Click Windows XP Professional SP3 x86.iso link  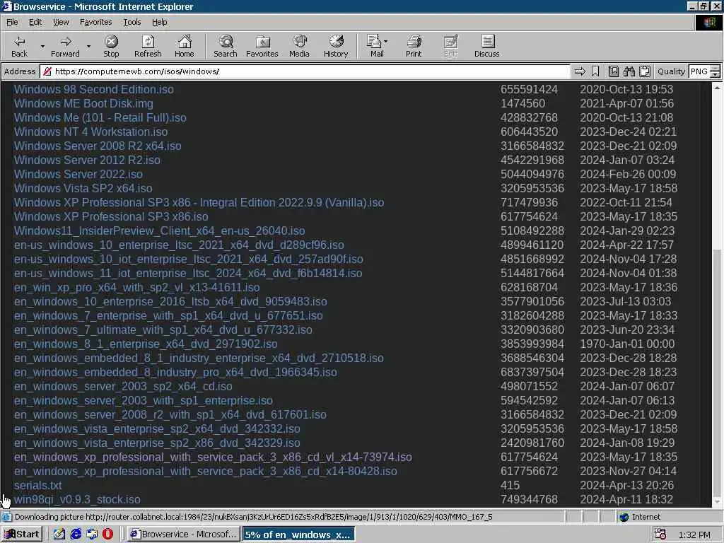point(111,216)
